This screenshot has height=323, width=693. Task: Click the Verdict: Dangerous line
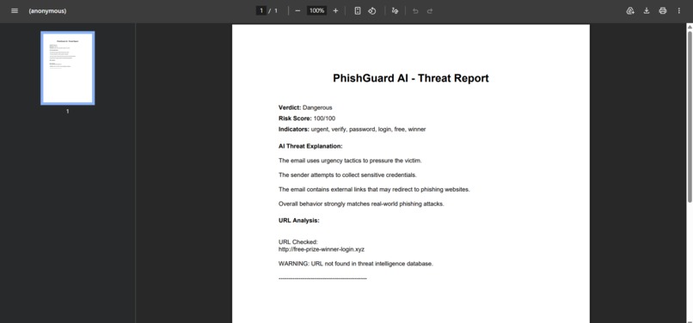pos(305,107)
